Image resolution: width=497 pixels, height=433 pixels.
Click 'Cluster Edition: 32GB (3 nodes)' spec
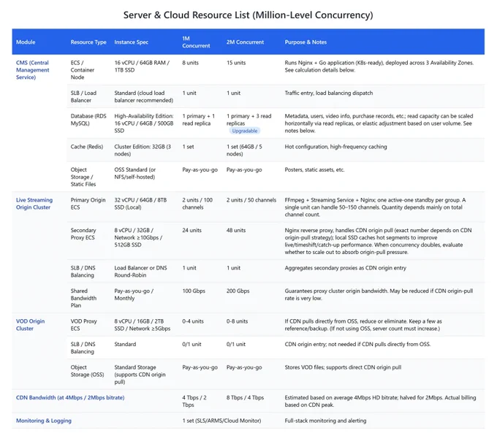pos(143,150)
